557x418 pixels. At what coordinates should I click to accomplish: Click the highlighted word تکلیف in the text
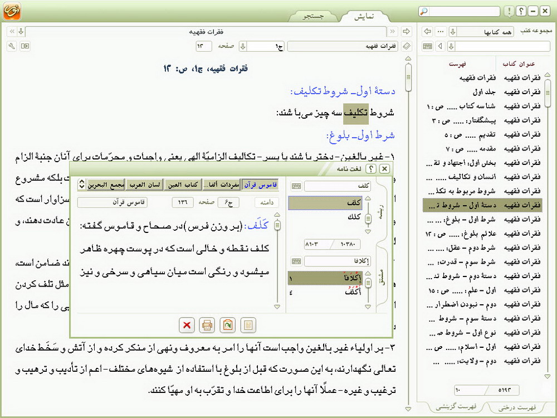356,113
